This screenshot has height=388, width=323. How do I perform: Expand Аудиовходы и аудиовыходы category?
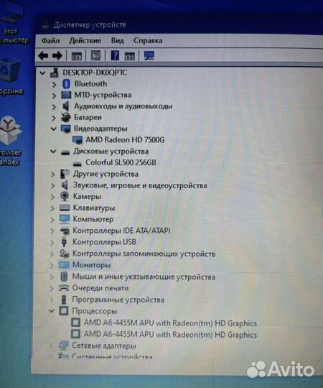(x=54, y=107)
